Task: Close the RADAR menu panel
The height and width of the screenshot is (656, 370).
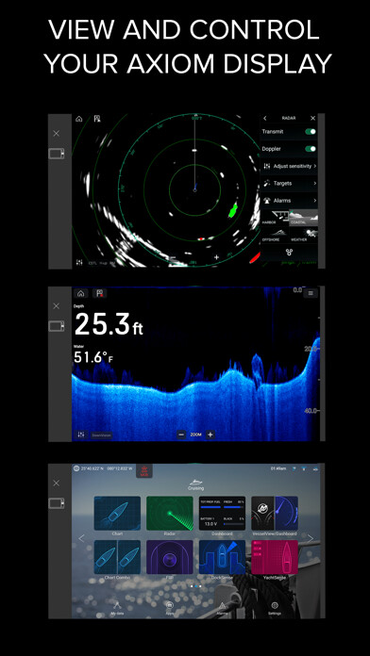Action: tap(312, 119)
